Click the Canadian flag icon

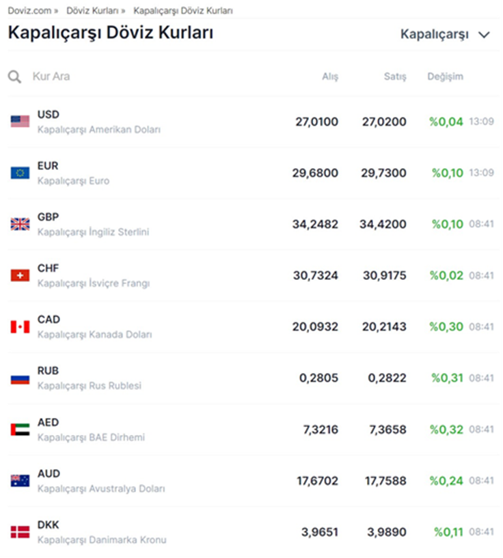click(20, 326)
